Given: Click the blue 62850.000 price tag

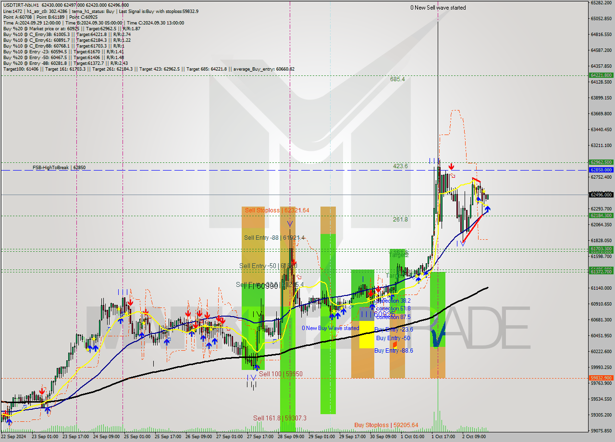Looking at the screenshot, I should click(601, 170).
